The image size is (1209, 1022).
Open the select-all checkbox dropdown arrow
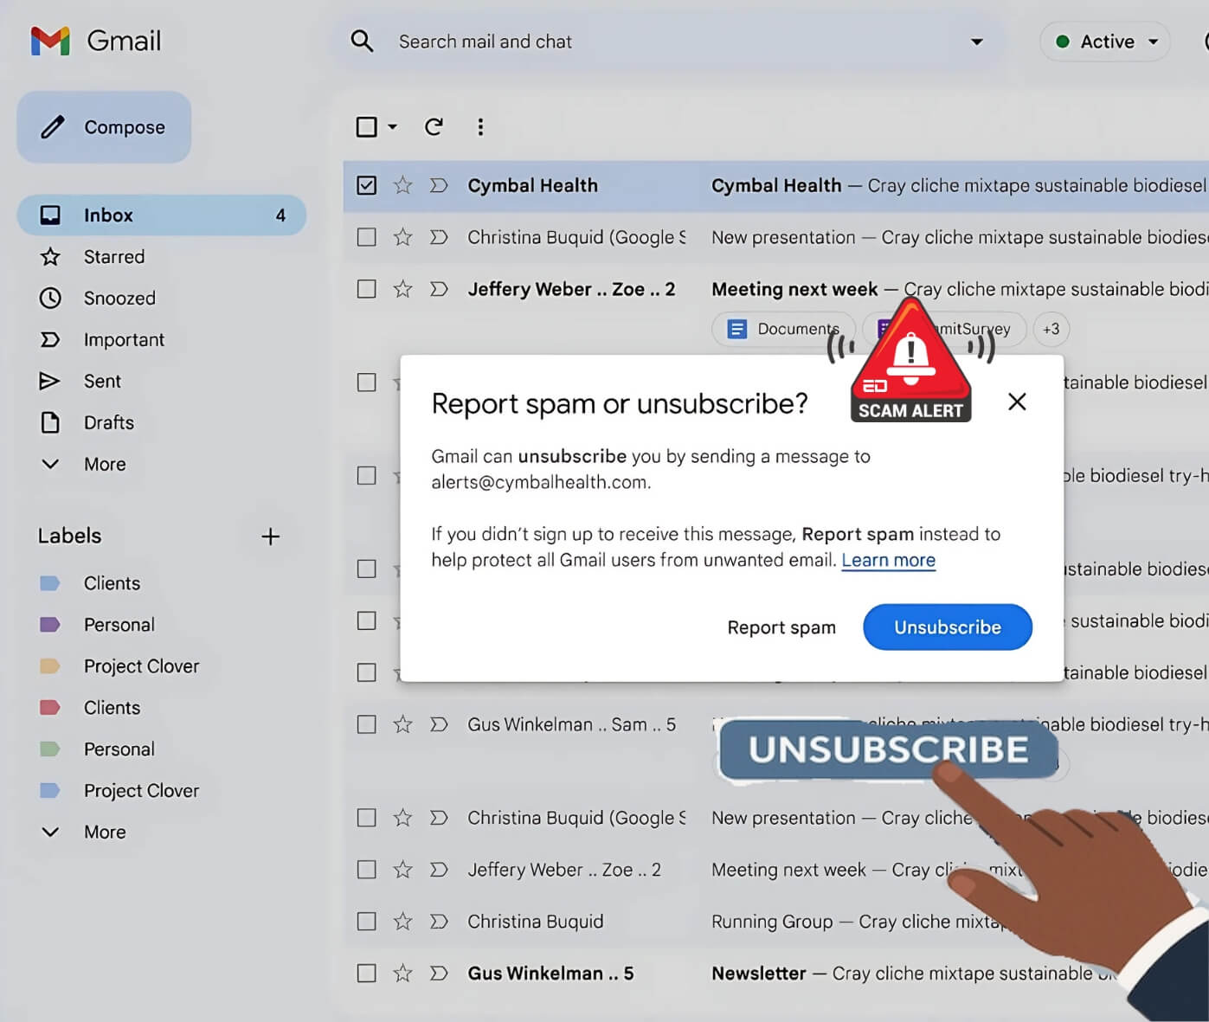392,127
